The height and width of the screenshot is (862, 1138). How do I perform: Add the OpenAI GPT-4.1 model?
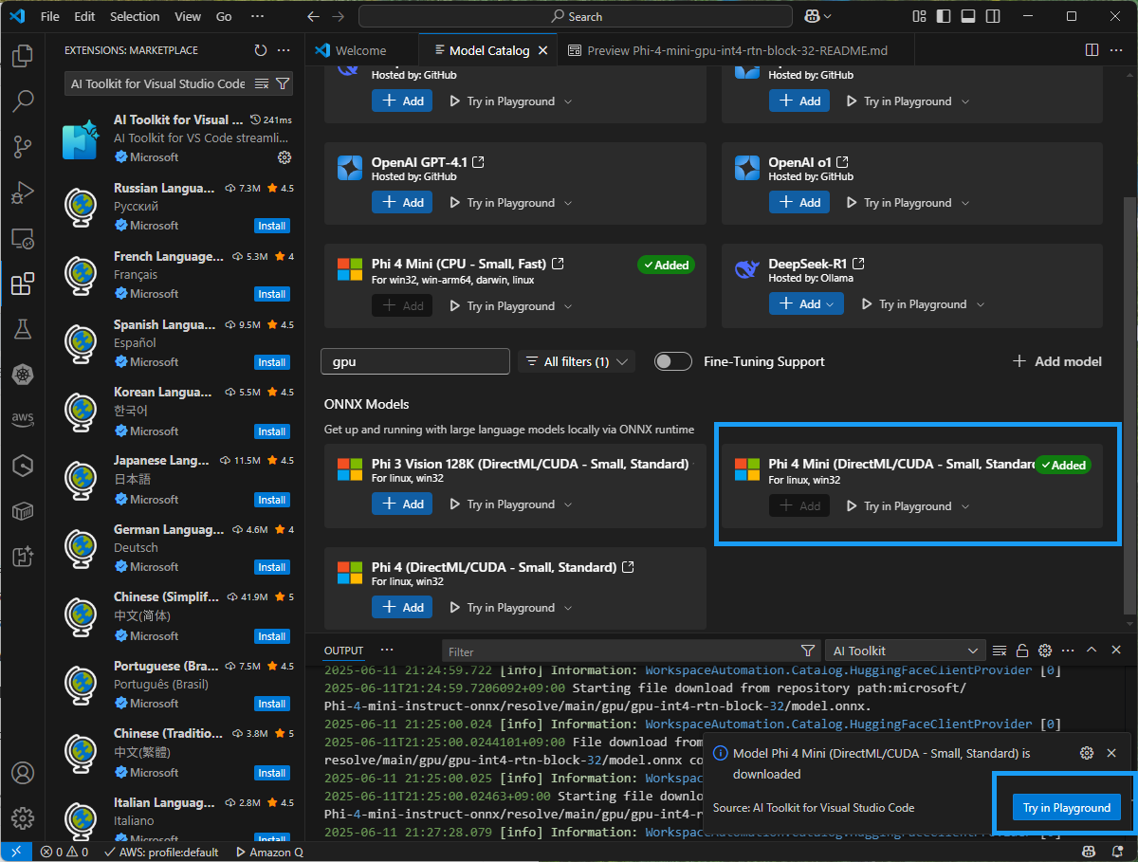click(x=402, y=203)
